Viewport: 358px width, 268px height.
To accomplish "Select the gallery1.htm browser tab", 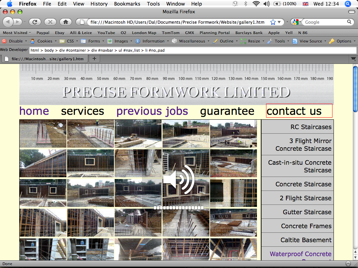I will [x=44, y=59].
